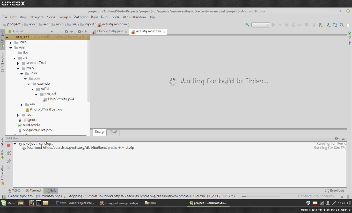This screenshot has height=213, width=352.
Task: Open Build panel settings gear
Action: click(x=336, y=138)
